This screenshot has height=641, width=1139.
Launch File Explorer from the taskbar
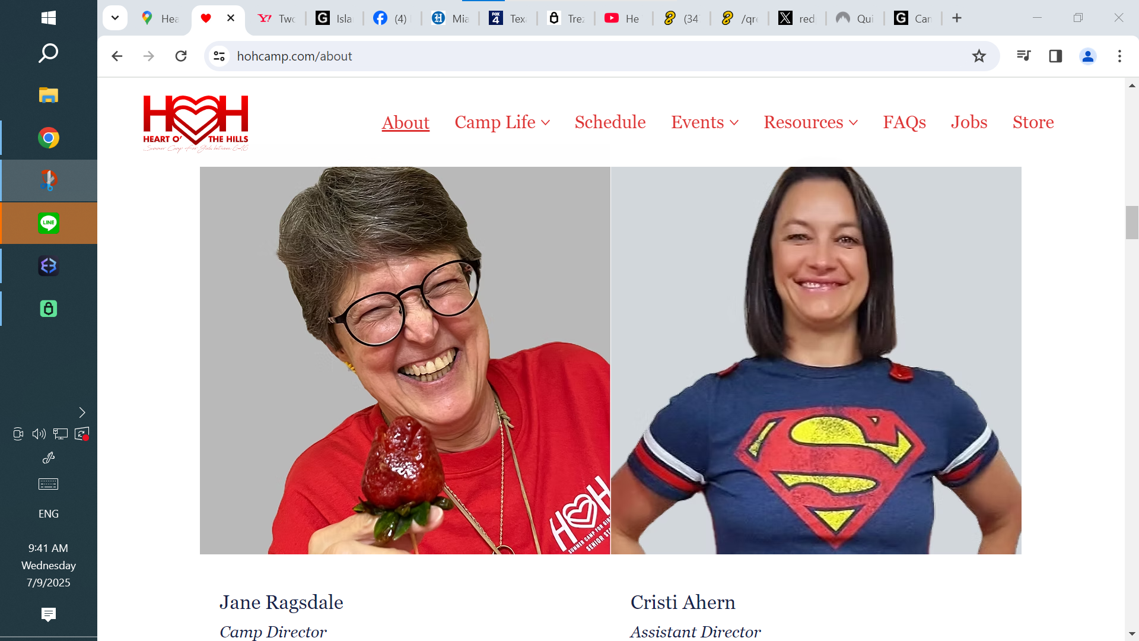(x=49, y=95)
